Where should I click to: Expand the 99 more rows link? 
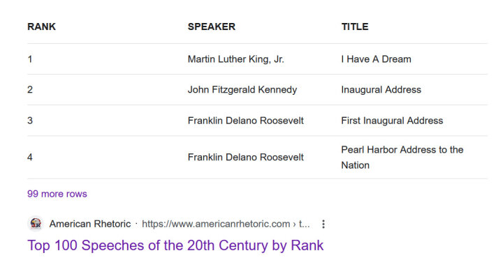click(57, 194)
